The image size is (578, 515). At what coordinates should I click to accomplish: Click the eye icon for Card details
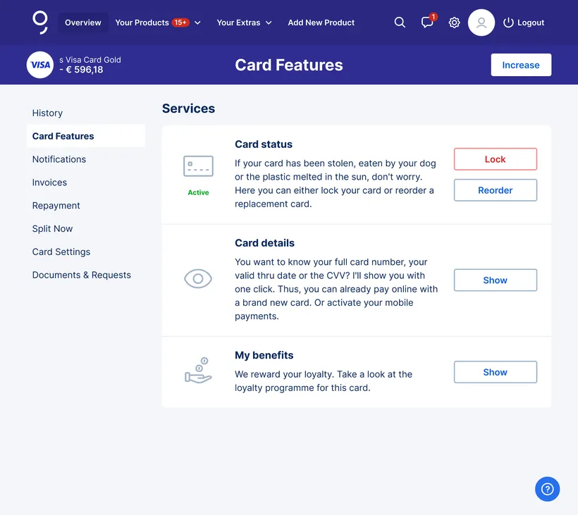[x=198, y=278]
